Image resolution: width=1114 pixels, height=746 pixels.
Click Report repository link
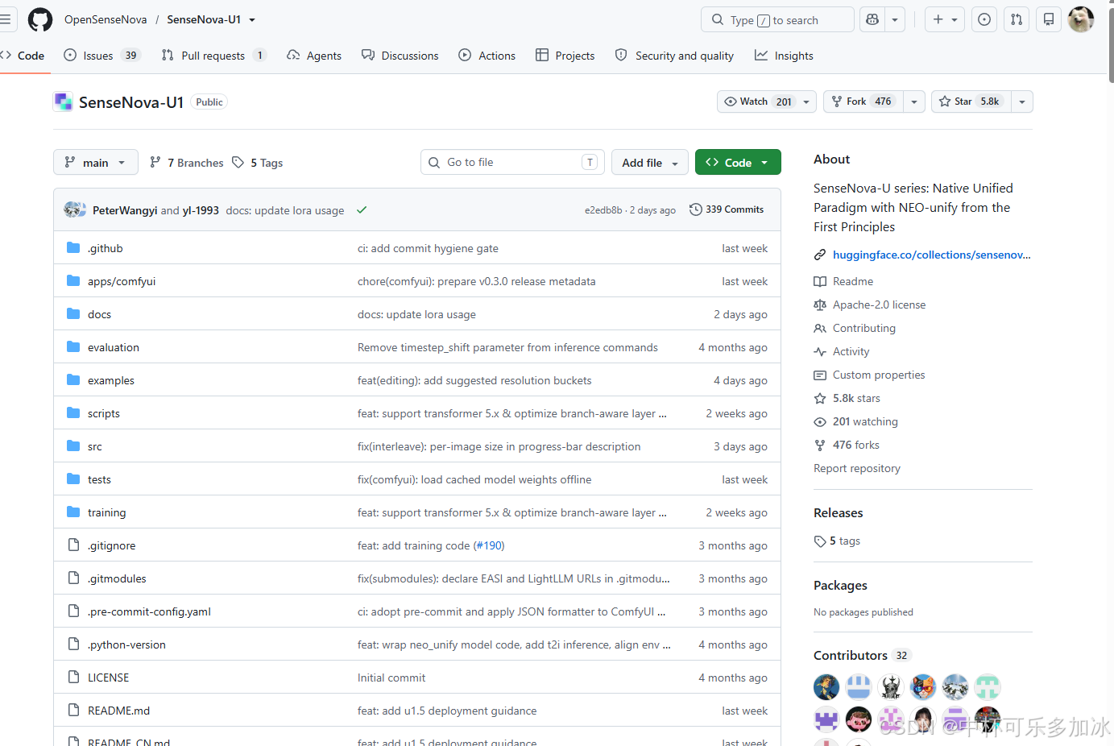click(857, 468)
